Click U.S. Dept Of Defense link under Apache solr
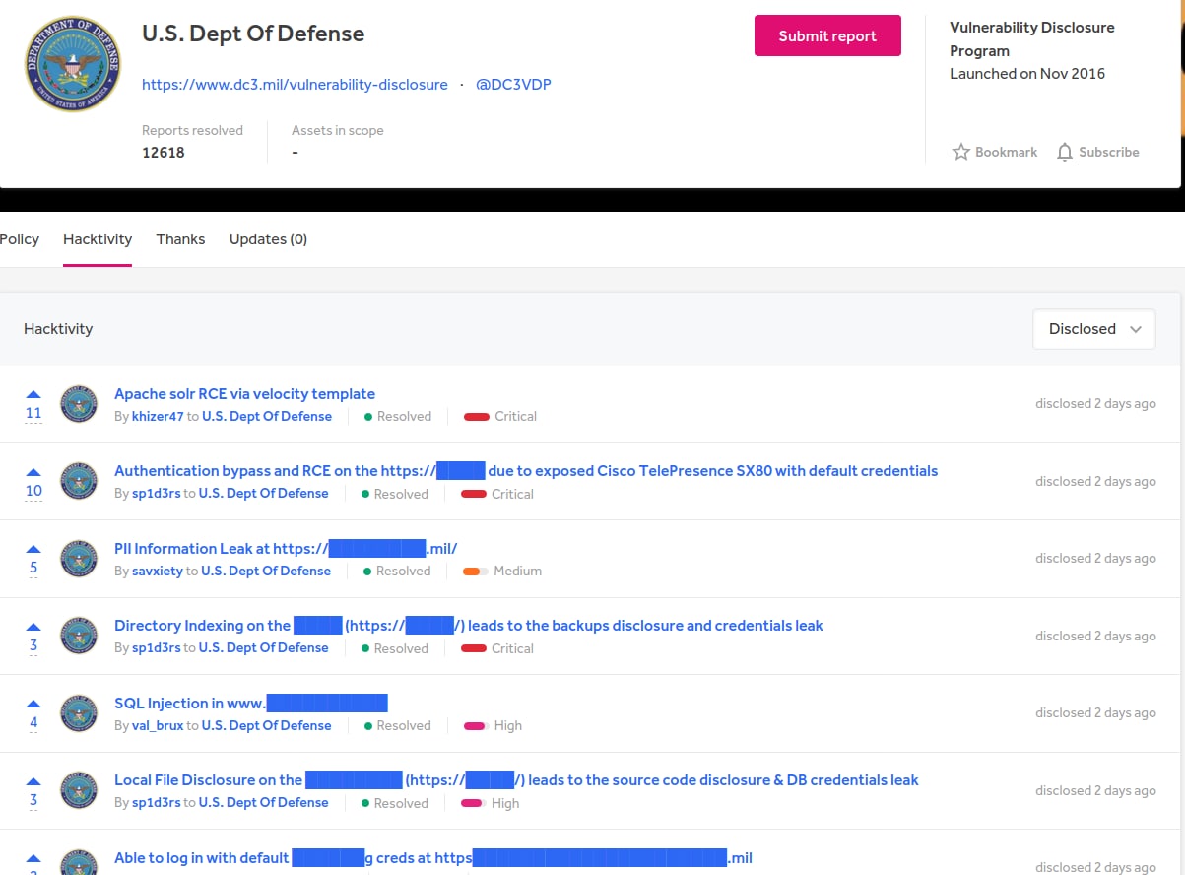Screen dimensions: 1185x875 click(x=267, y=417)
